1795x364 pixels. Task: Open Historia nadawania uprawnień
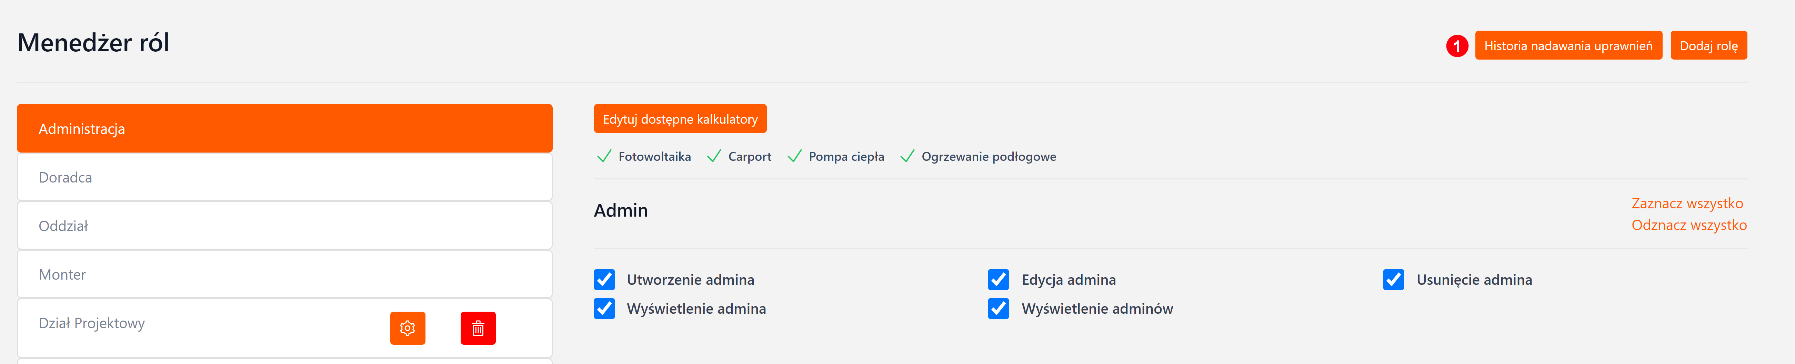pyautogui.click(x=1568, y=46)
